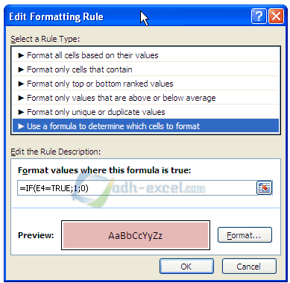Pick 'Format only unique or duplicate values'

click(x=145, y=112)
